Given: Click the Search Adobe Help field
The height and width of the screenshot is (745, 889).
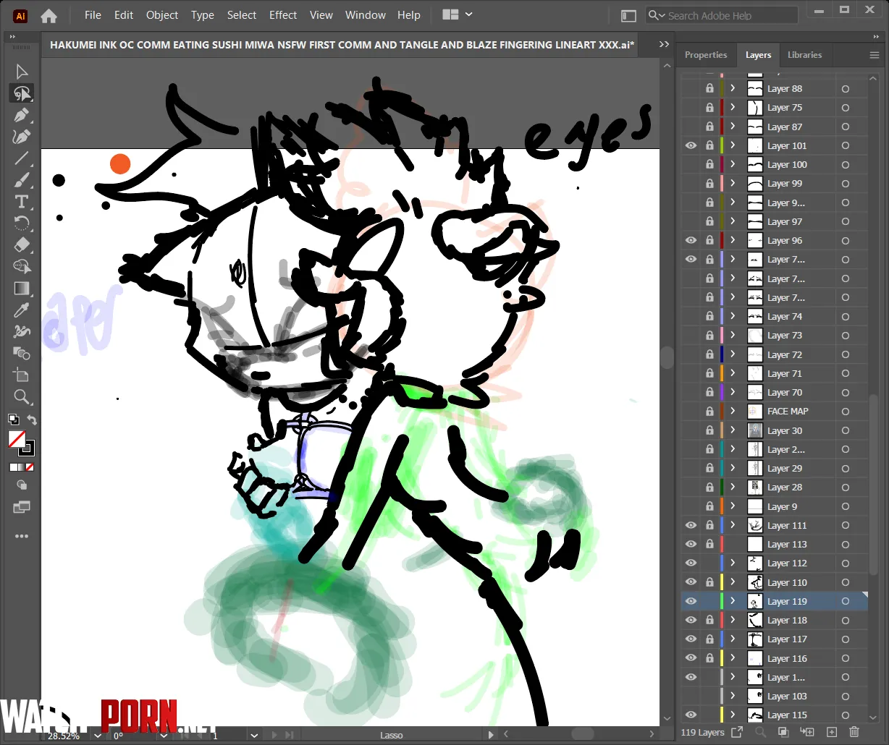Looking at the screenshot, I should pos(722,15).
